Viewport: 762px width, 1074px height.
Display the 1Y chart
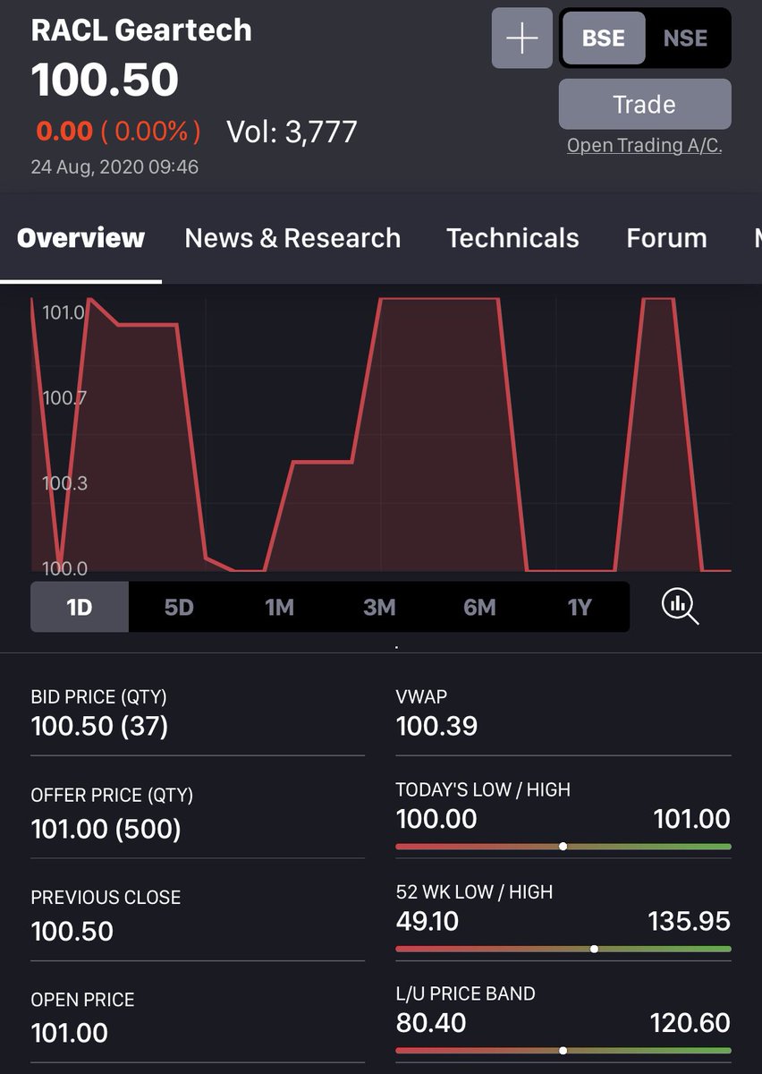(x=580, y=607)
